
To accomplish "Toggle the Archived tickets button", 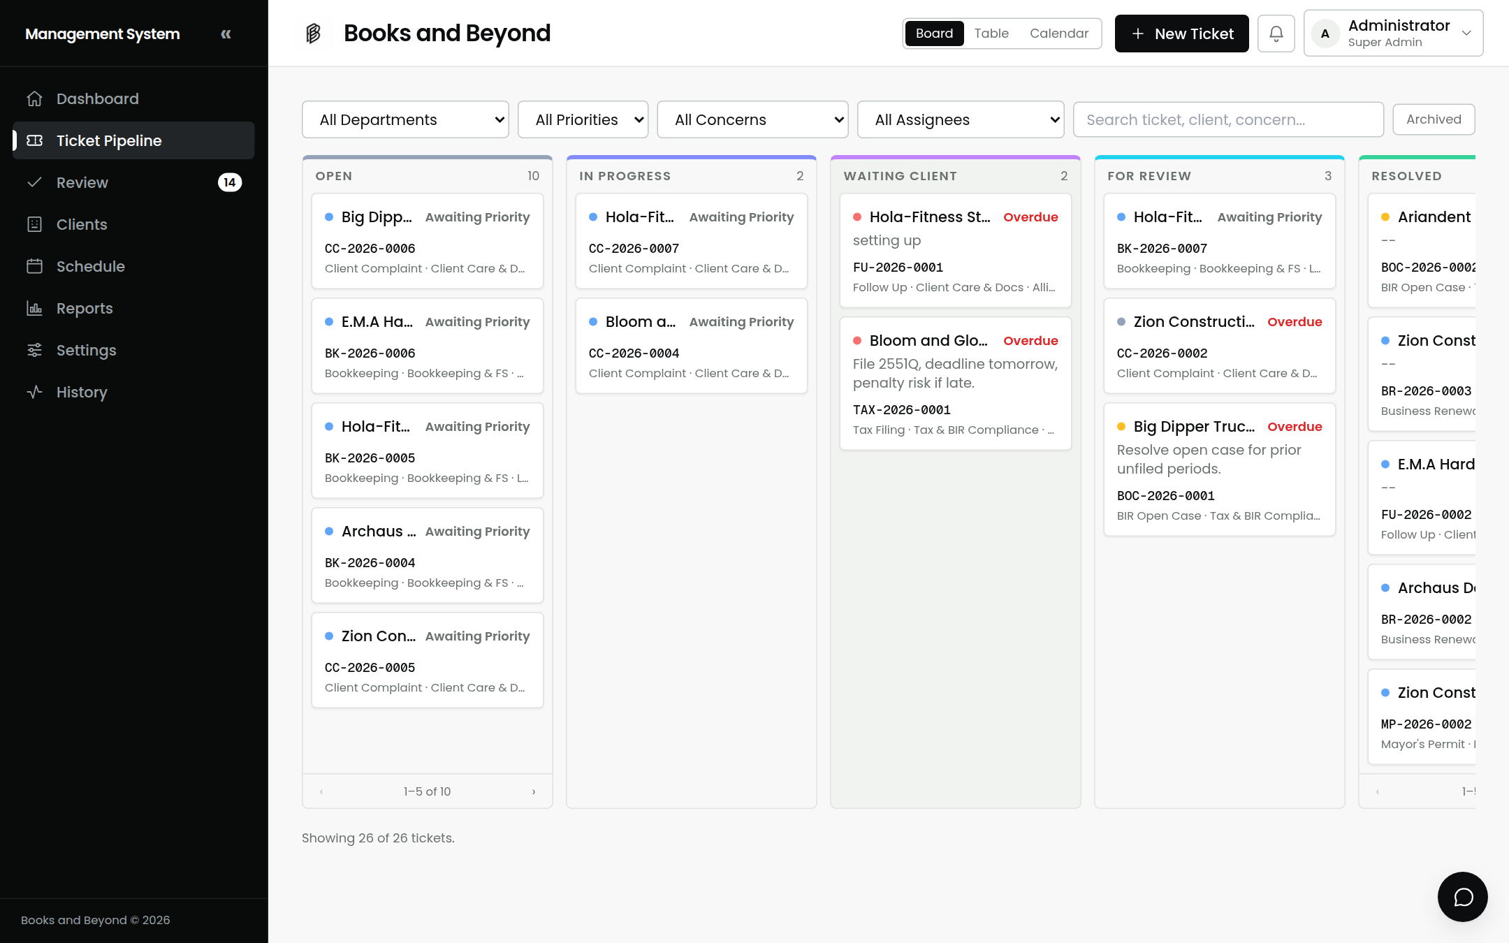I will tap(1434, 119).
